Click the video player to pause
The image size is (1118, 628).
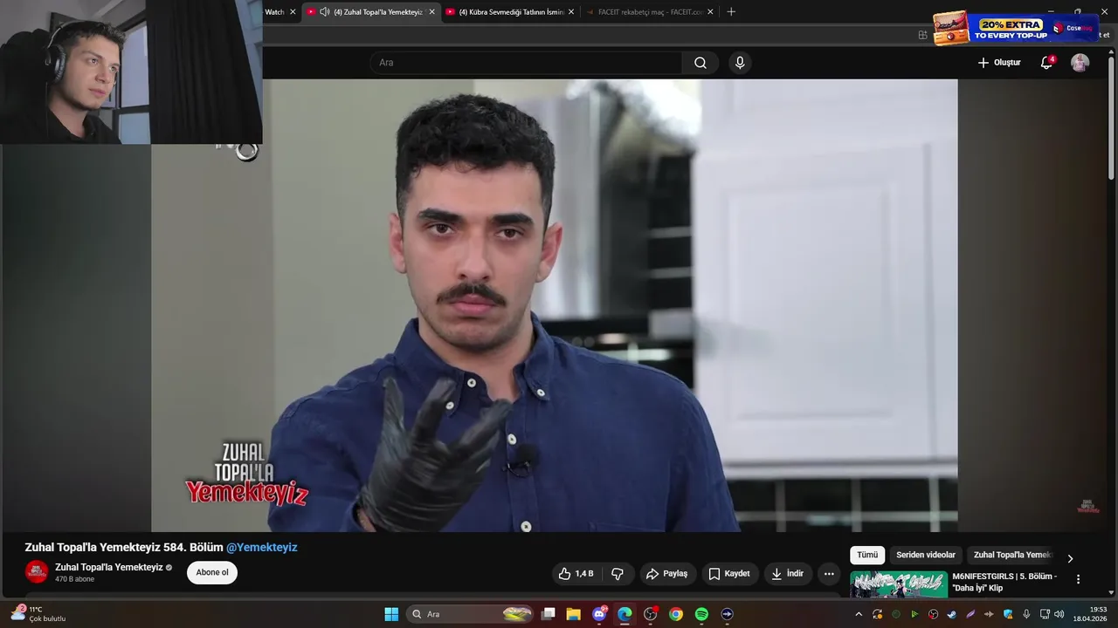[554, 305]
